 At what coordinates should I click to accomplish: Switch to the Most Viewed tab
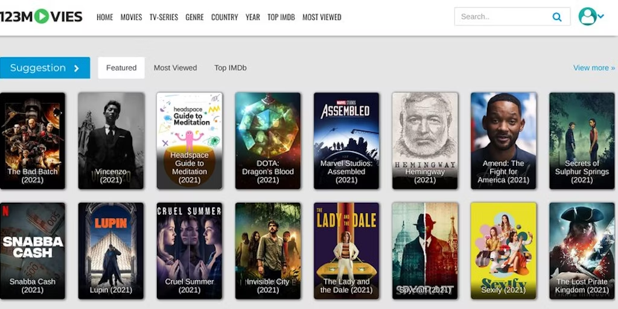tap(176, 68)
